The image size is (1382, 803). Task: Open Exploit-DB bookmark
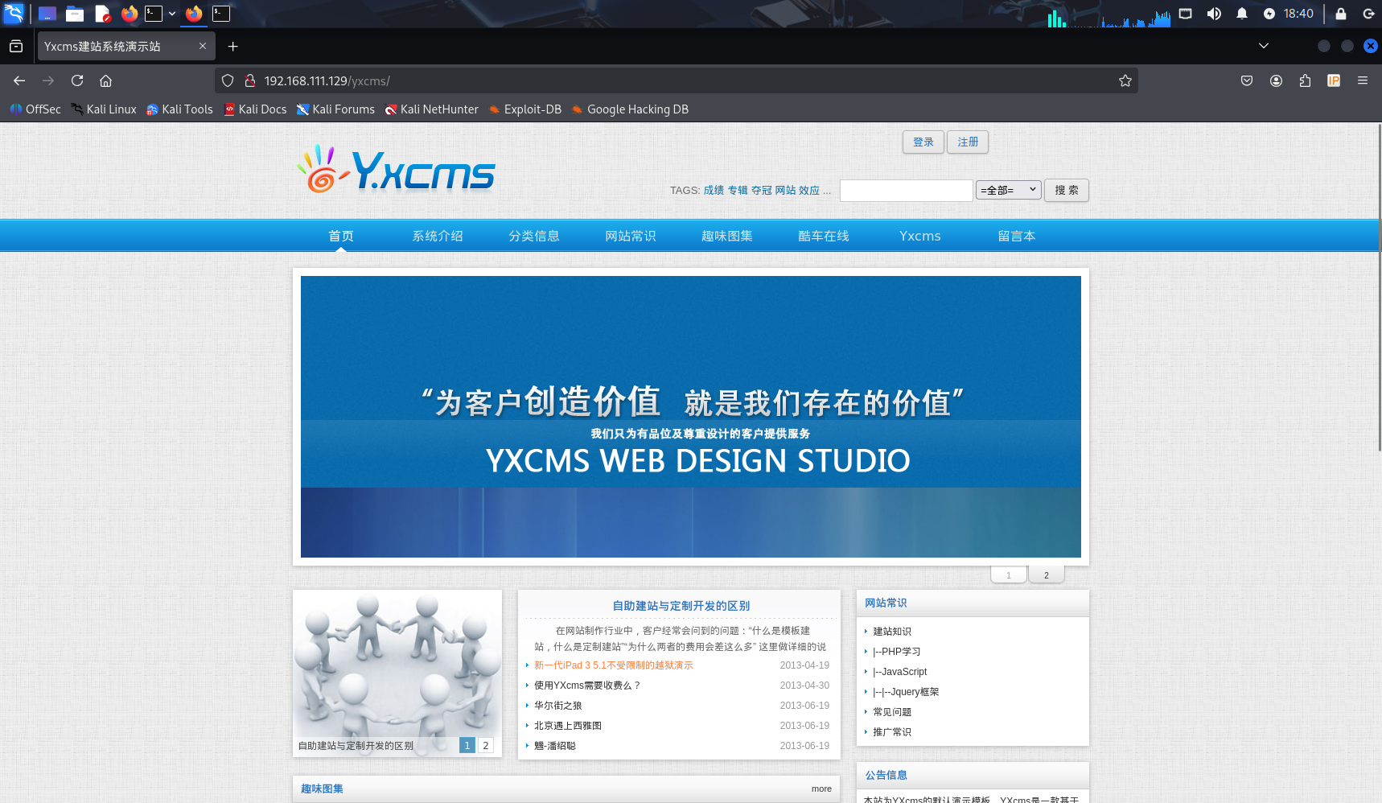[x=525, y=109]
